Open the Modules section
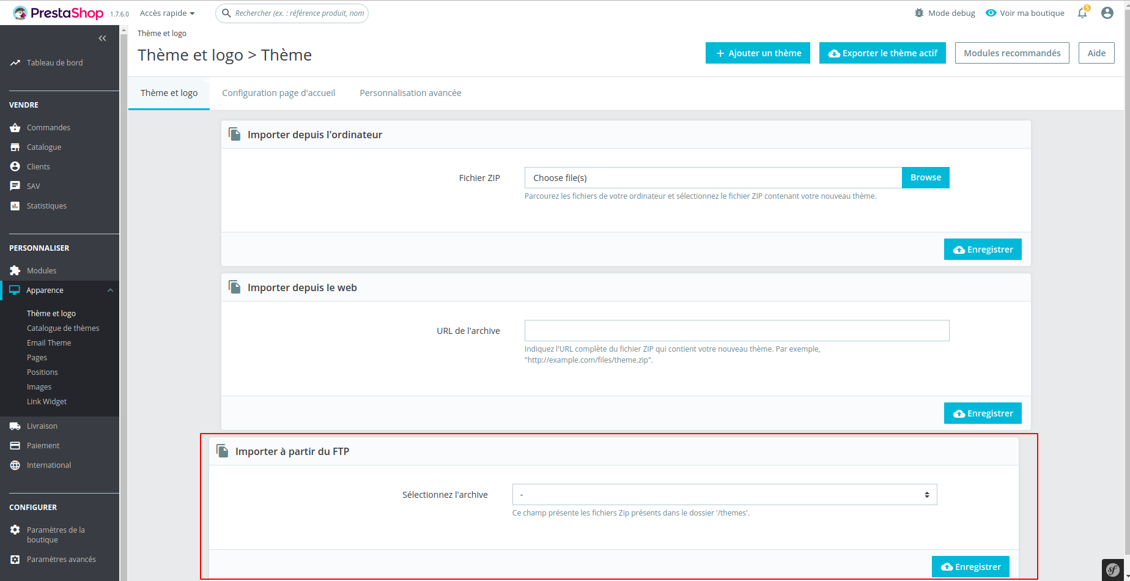This screenshot has width=1130, height=581. pyautogui.click(x=41, y=270)
